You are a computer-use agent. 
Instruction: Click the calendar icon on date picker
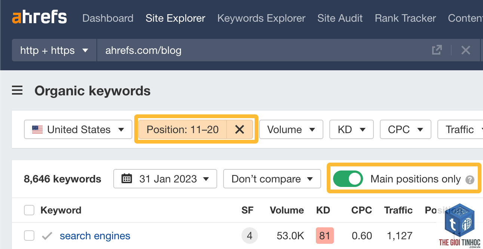[127, 179]
